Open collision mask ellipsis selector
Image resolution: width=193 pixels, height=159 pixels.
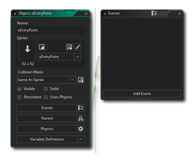tap(72, 80)
